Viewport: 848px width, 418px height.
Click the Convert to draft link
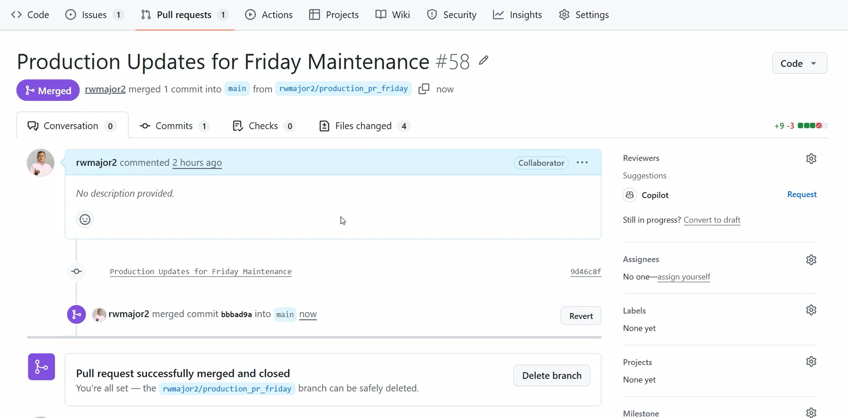point(712,220)
